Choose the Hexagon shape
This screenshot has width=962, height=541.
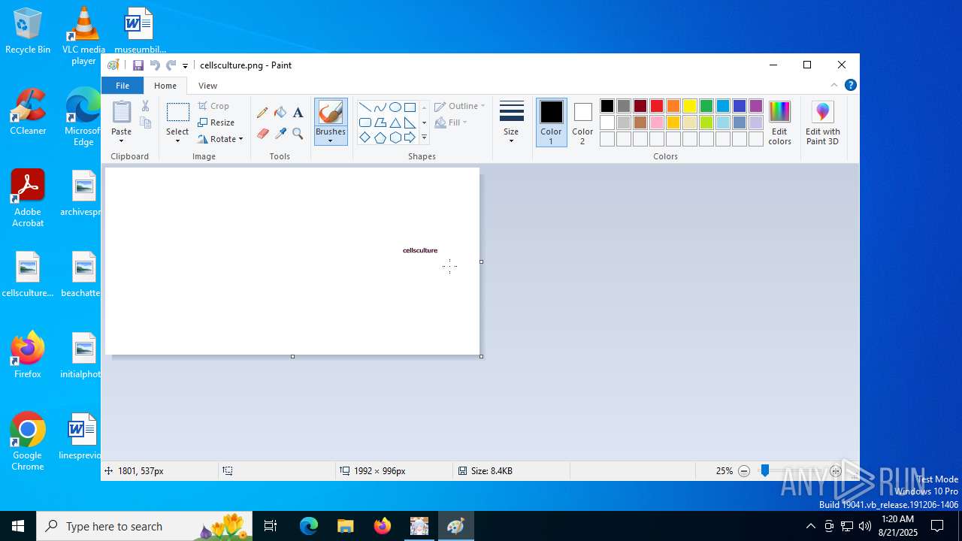tap(395, 138)
